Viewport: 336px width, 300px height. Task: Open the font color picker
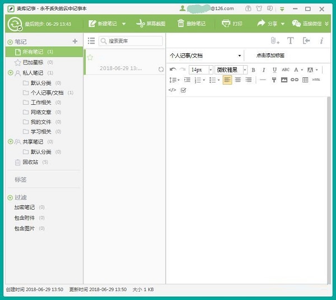(297, 70)
